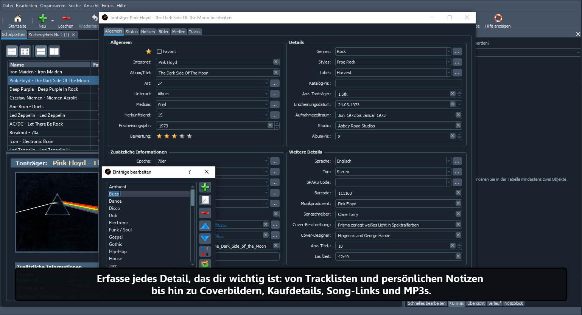Close the right side panel X

click(x=578, y=34)
